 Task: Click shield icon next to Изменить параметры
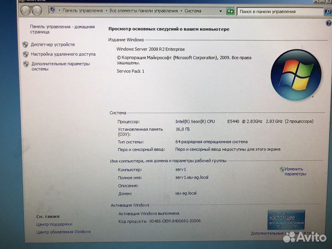click(282, 169)
